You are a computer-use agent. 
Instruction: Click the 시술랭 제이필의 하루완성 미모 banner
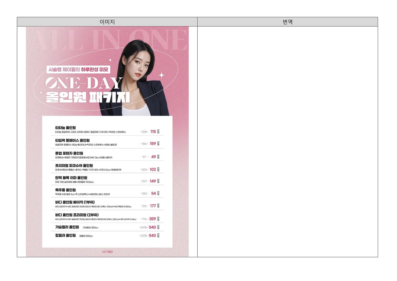(x=78, y=70)
